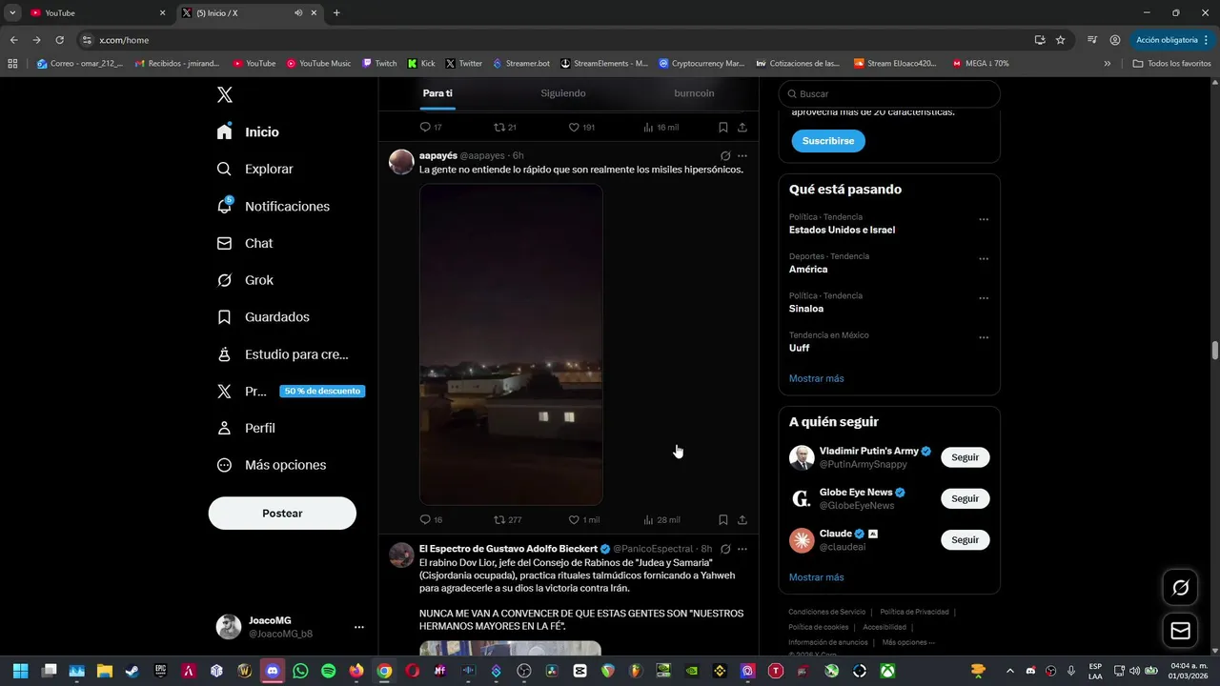This screenshot has height=686, width=1220.
Task: Show more accounts to follow
Action: pyautogui.click(x=816, y=577)
